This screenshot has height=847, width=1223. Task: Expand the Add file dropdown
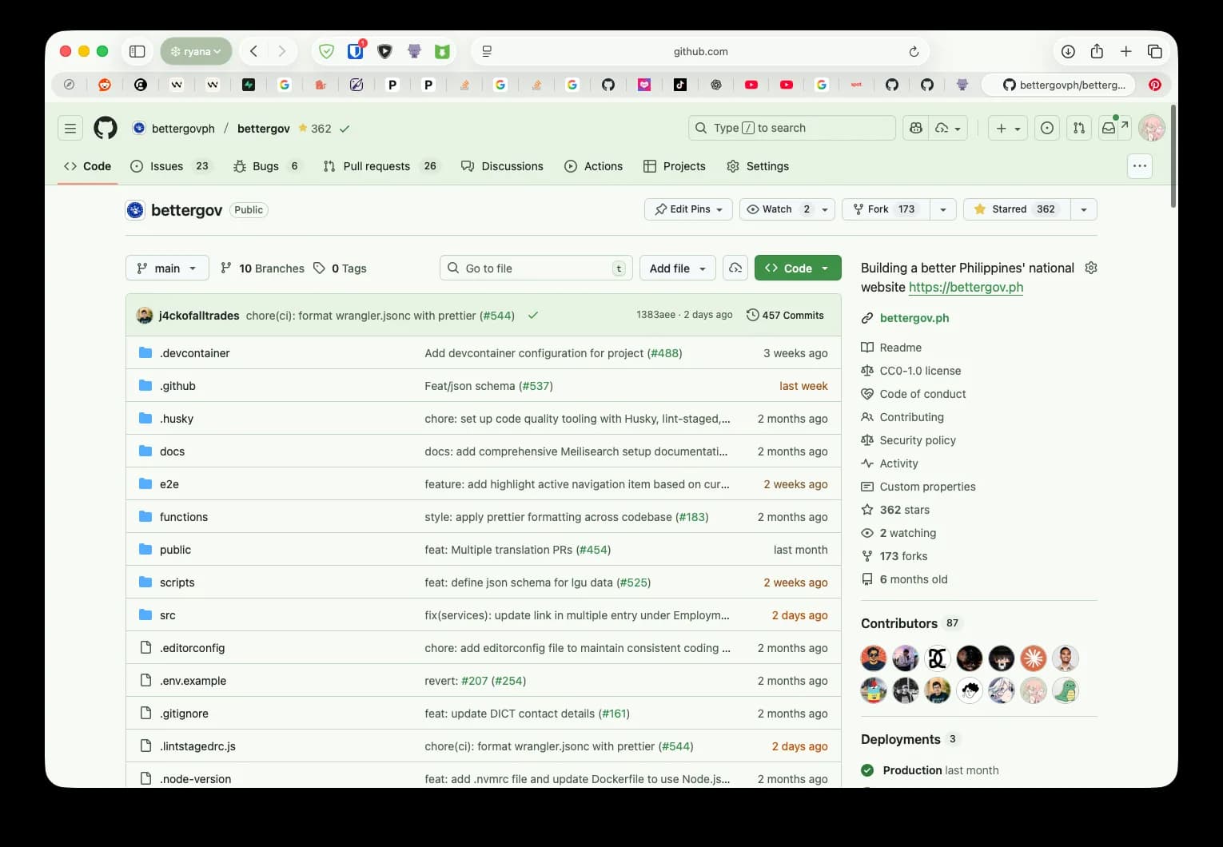[x=678, y=268]
